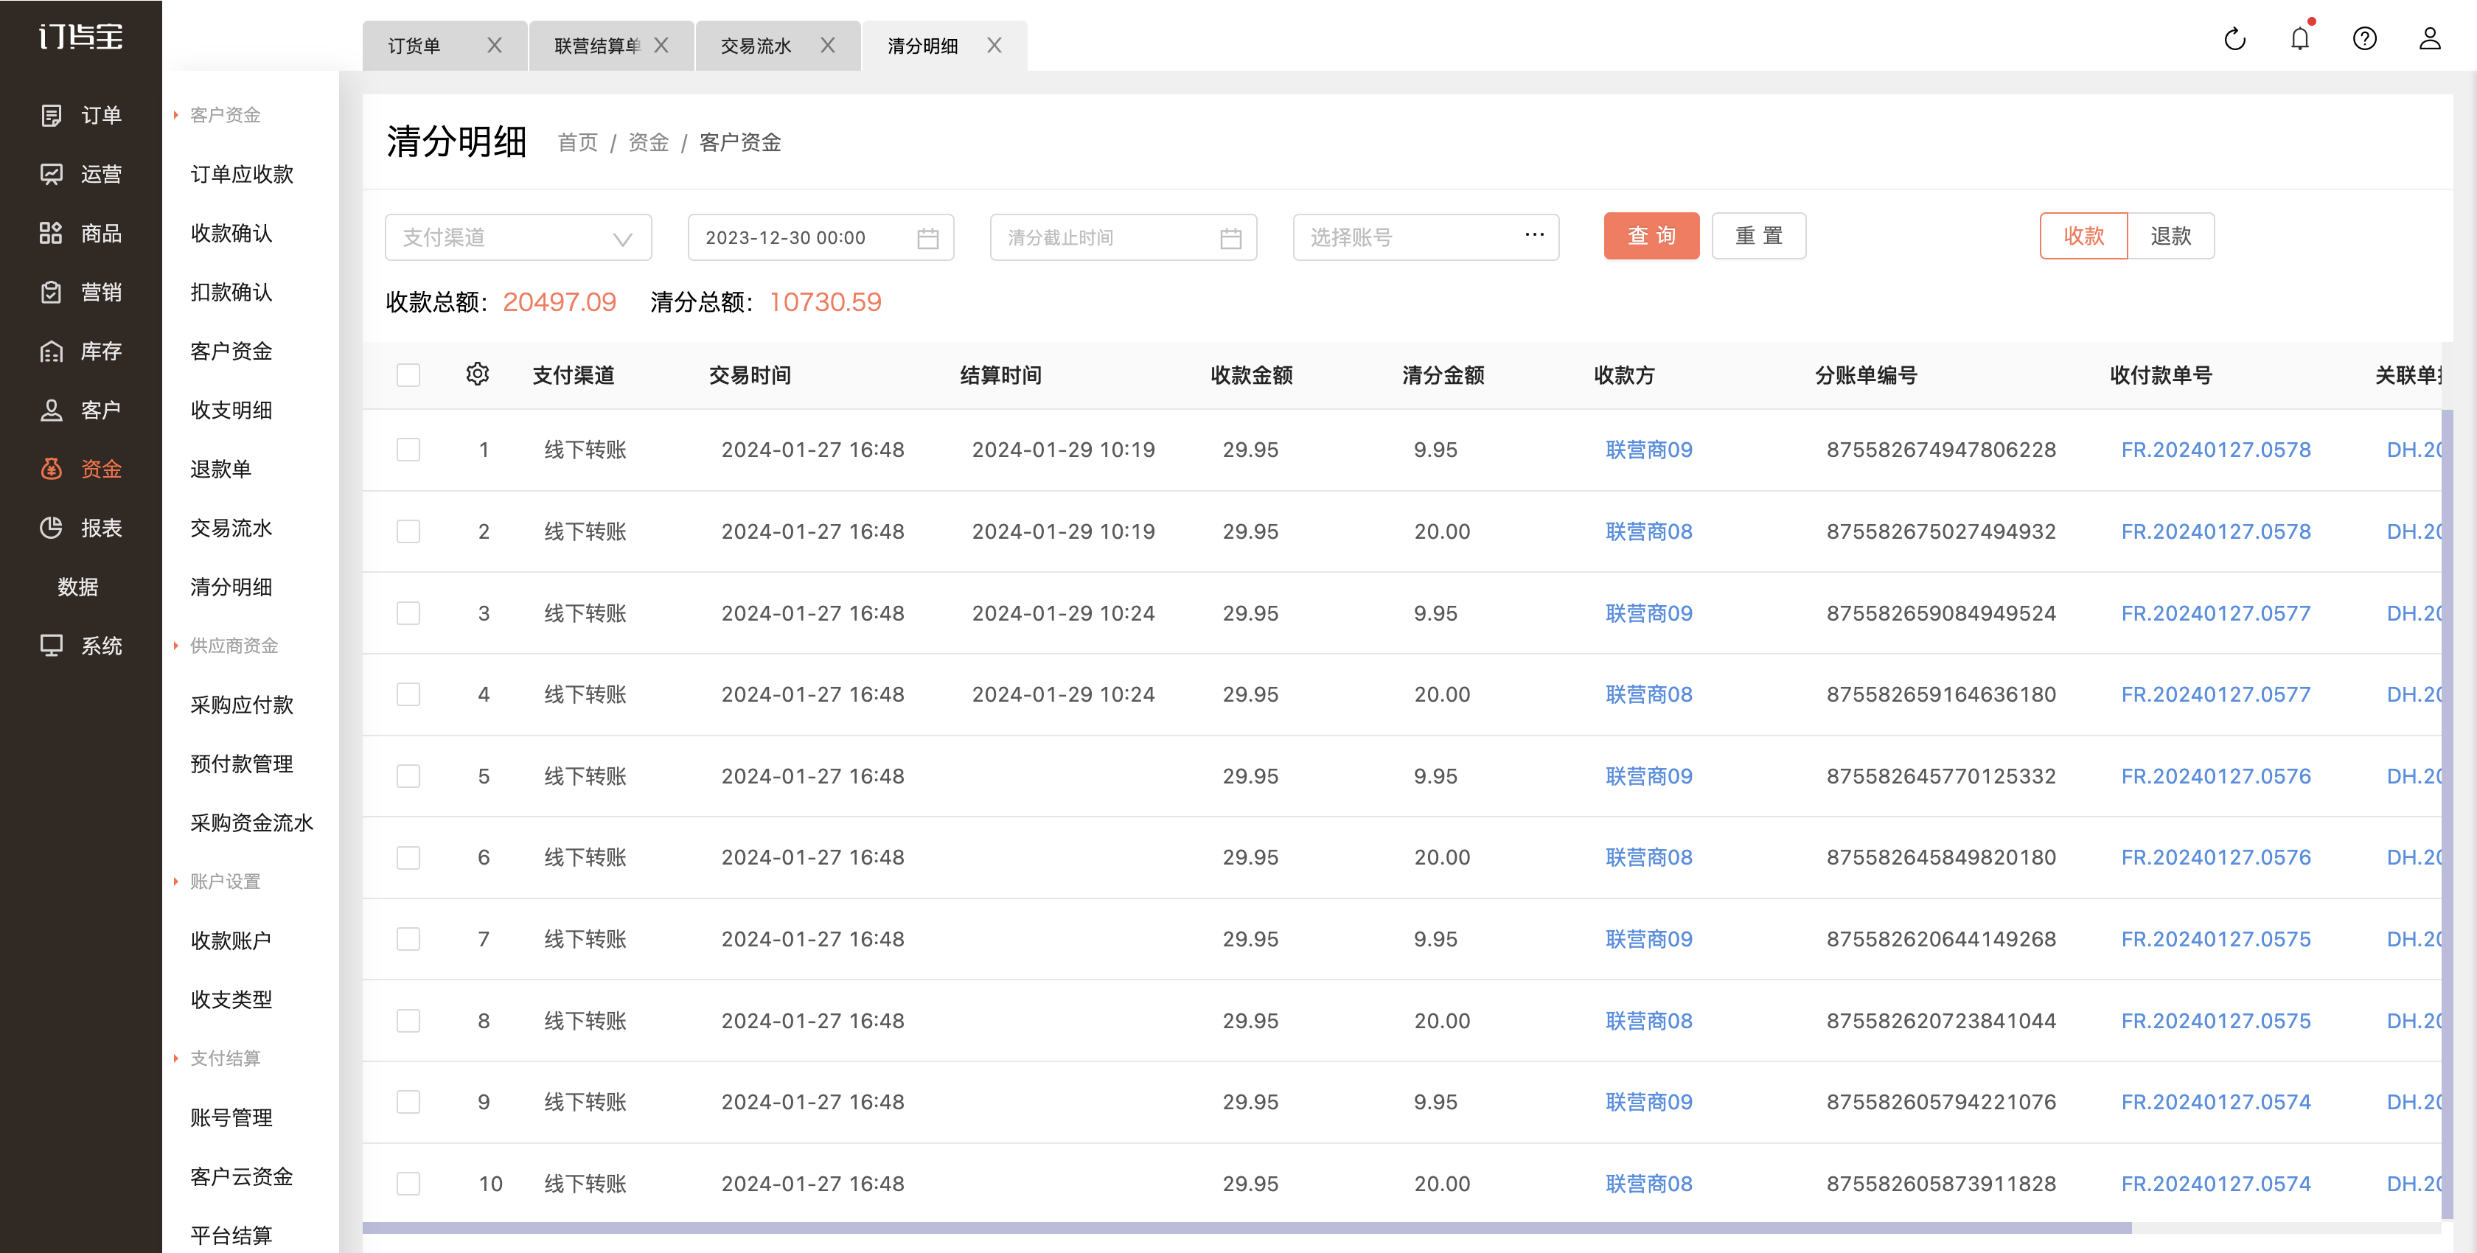Click the ellipsis icon in 选择账号 field
This screenshot has width=2477, height=1253.
click(x=1535, y=234)
